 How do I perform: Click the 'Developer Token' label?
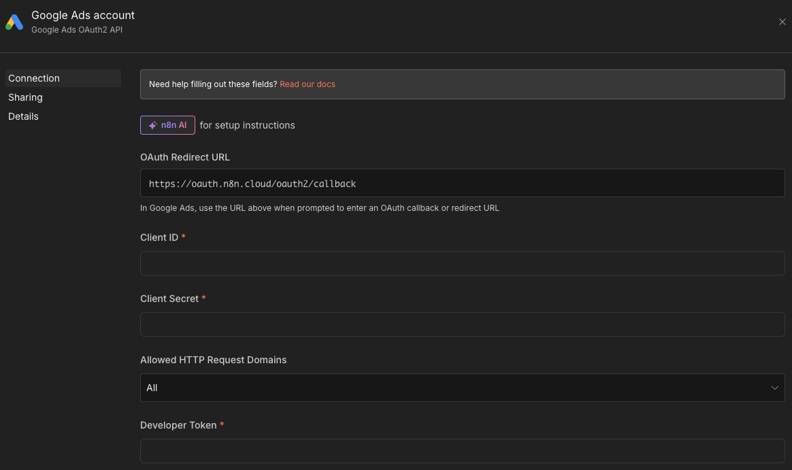178,426
